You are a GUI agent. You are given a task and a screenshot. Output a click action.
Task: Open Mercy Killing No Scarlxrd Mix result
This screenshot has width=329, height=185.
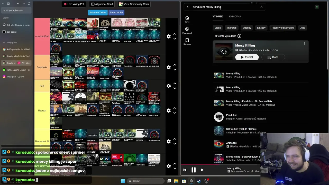[261, 103]
